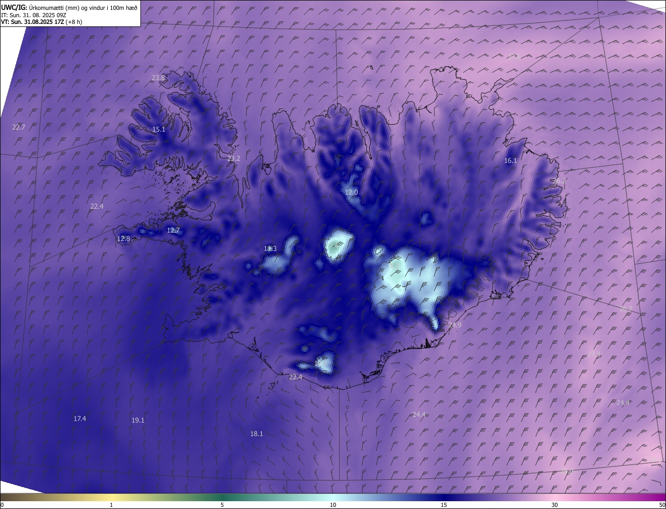The width and height of the screenshot is (666, 509).
Task: Click the 5 tick on the color scale
Action: click(x=222, y=505)
